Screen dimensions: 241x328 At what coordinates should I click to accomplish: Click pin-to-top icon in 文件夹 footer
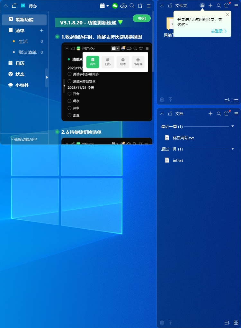click(x=170, y=100)
